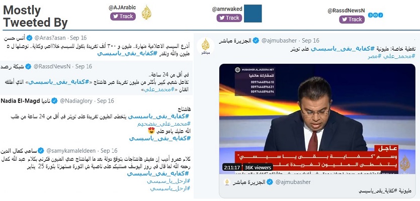Click verified badge next to @Anas7asan
The image size is (420, 201).
29,38
